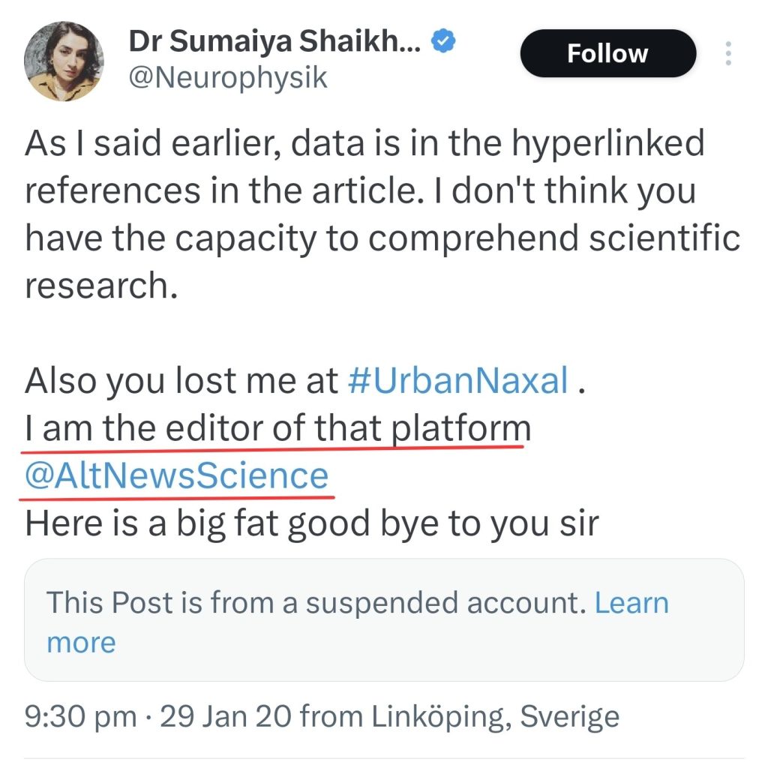Open Dr Sumaiya Shaikh's profile picture
The width and height of the screenshot is (768, 765).
click(64, 61)
